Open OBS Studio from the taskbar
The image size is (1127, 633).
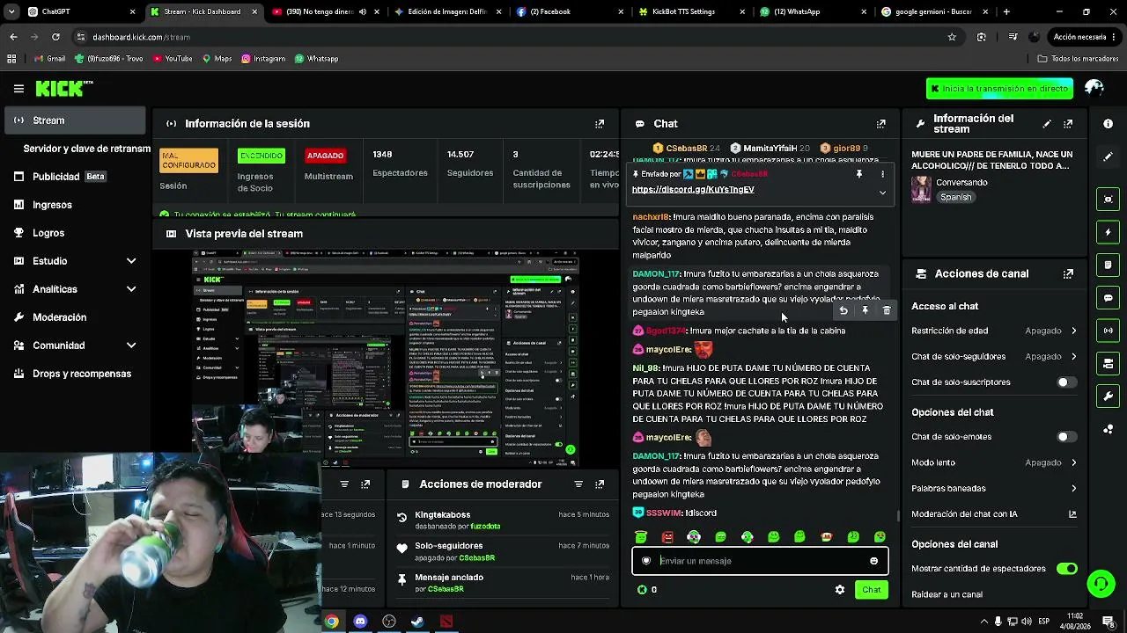389,622
